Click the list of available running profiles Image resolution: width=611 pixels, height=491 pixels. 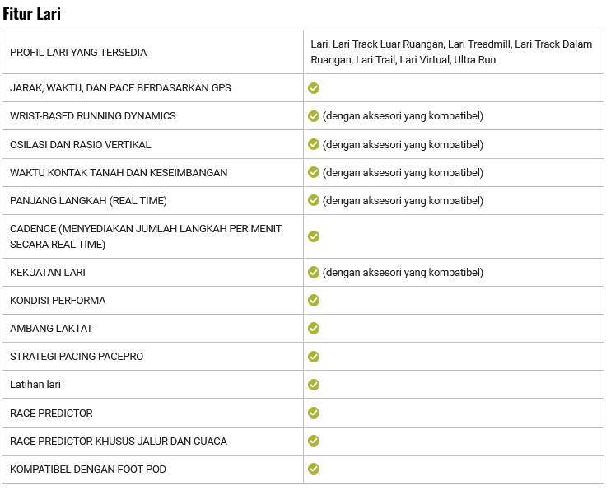point(451,52)
